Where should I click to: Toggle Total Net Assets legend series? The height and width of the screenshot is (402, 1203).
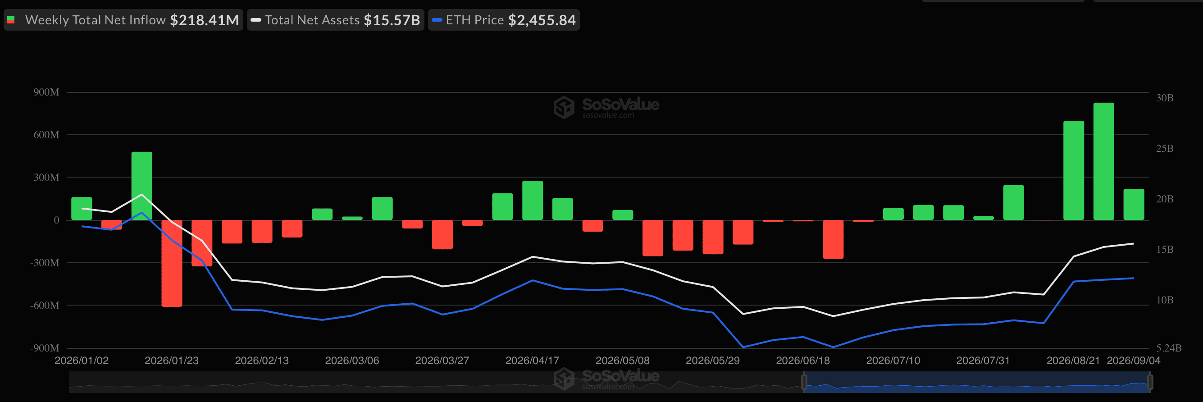tap(335, 20)
